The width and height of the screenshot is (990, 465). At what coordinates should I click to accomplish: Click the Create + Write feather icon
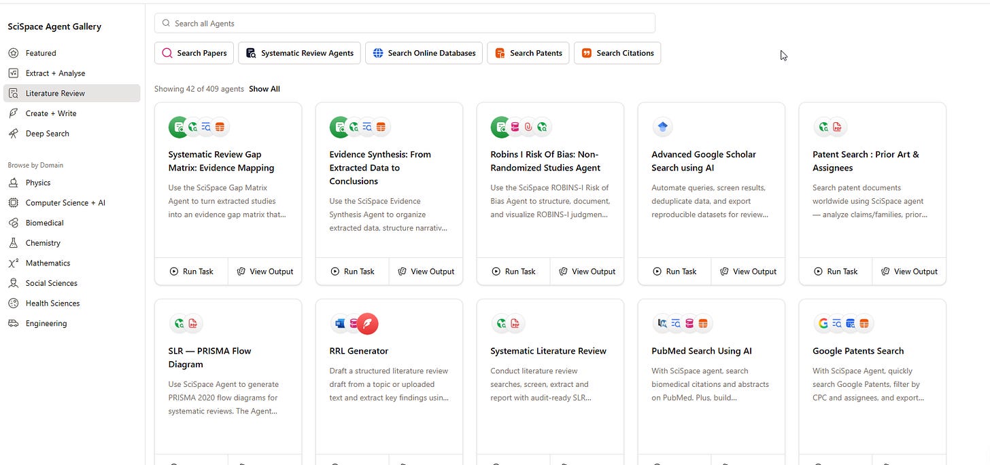[13, 113]
